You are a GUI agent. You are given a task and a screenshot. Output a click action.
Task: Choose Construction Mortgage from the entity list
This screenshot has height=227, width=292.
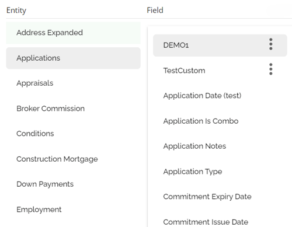[73, 159]
